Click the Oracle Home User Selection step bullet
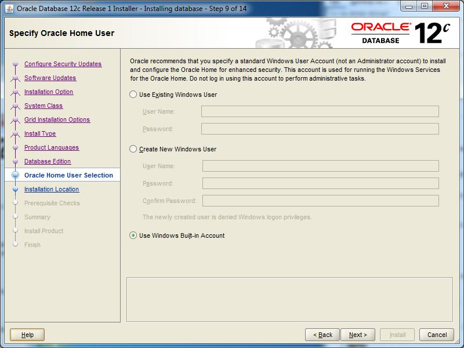464x348 pixels. click(x=16, y=175)
